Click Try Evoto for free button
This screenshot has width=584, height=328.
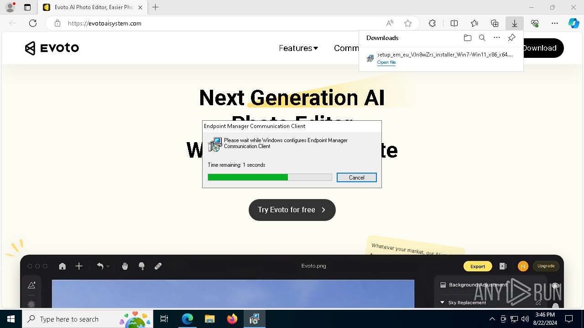[x=292, y=210]
